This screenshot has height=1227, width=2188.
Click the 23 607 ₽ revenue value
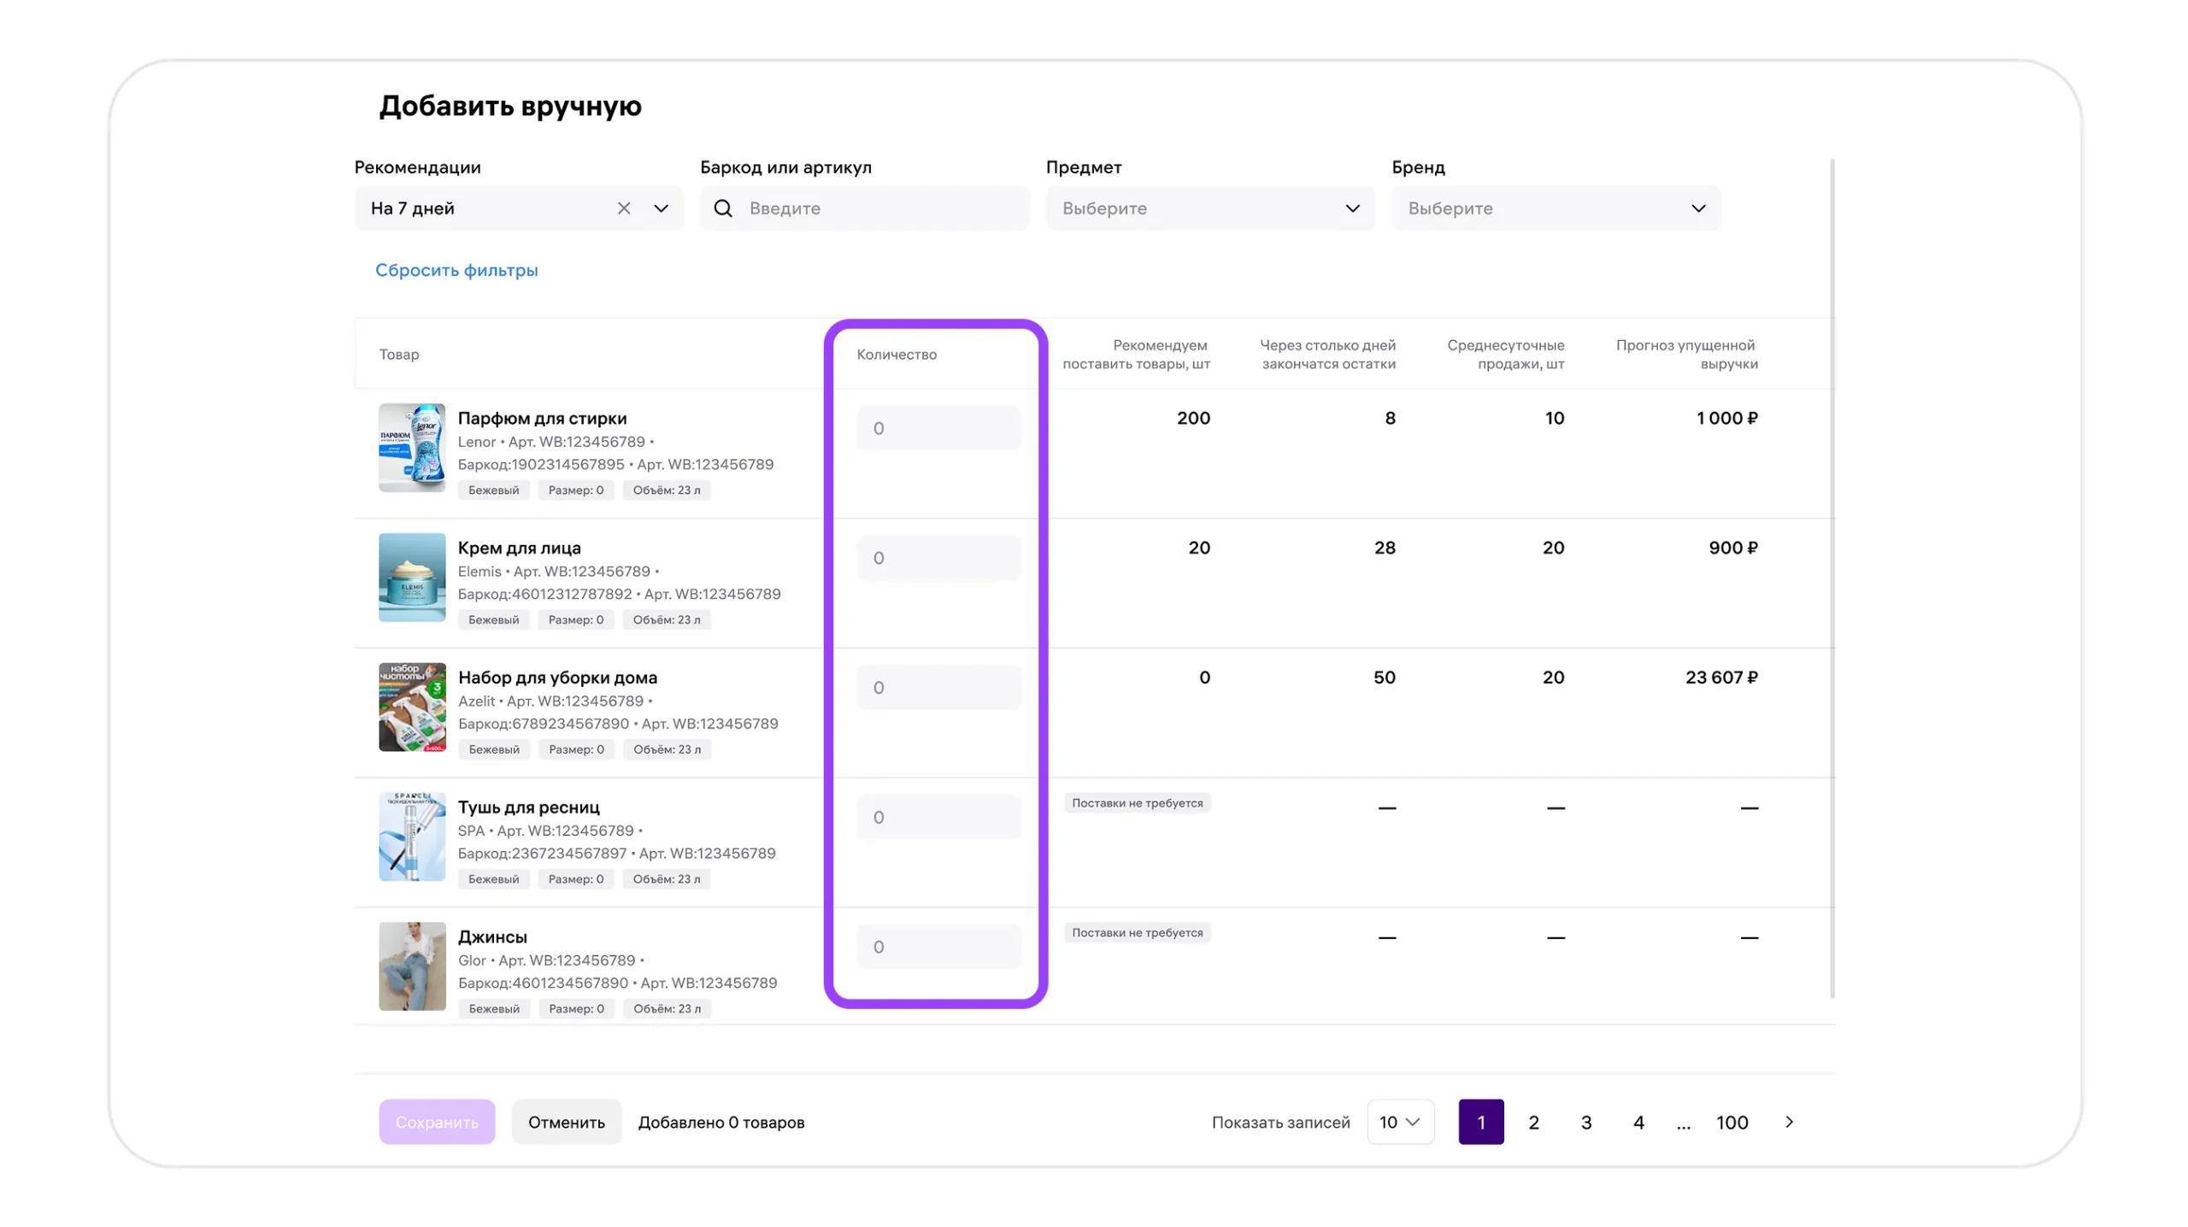[x=1721, y=678]
